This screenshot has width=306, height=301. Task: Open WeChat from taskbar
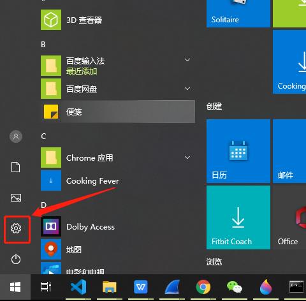pos(235,287)
